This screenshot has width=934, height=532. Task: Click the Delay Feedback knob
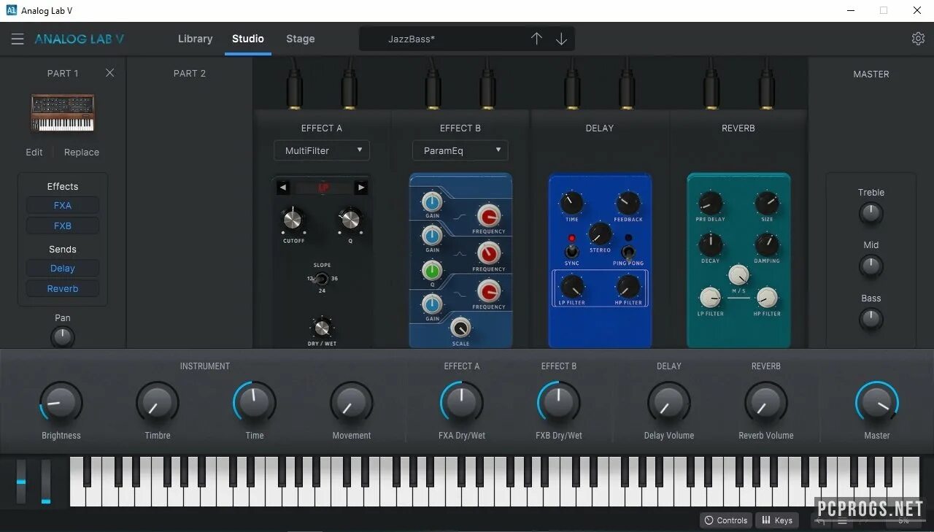coord(628,203)
